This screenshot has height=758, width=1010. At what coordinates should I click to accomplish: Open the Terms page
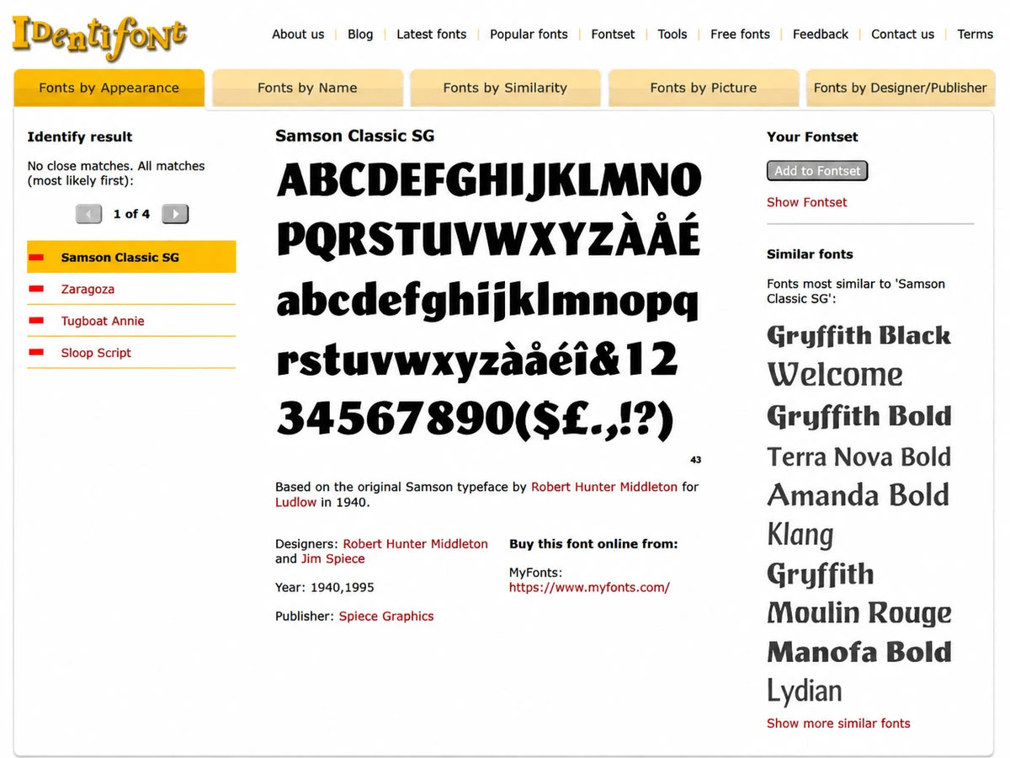coord(975,35)
